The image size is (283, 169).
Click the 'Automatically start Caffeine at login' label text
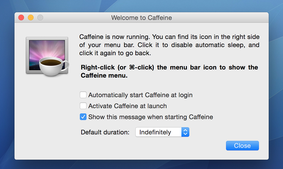140,95
